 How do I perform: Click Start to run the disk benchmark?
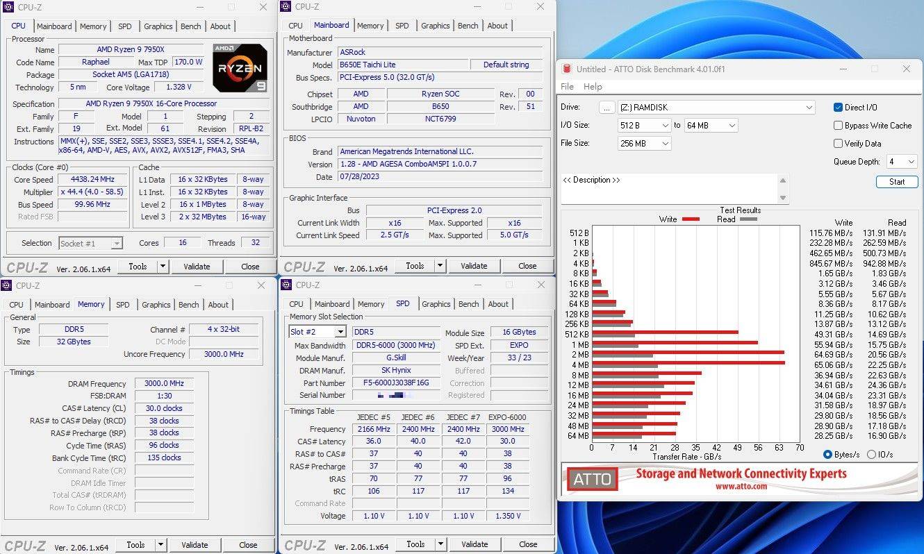coord(896,181)
